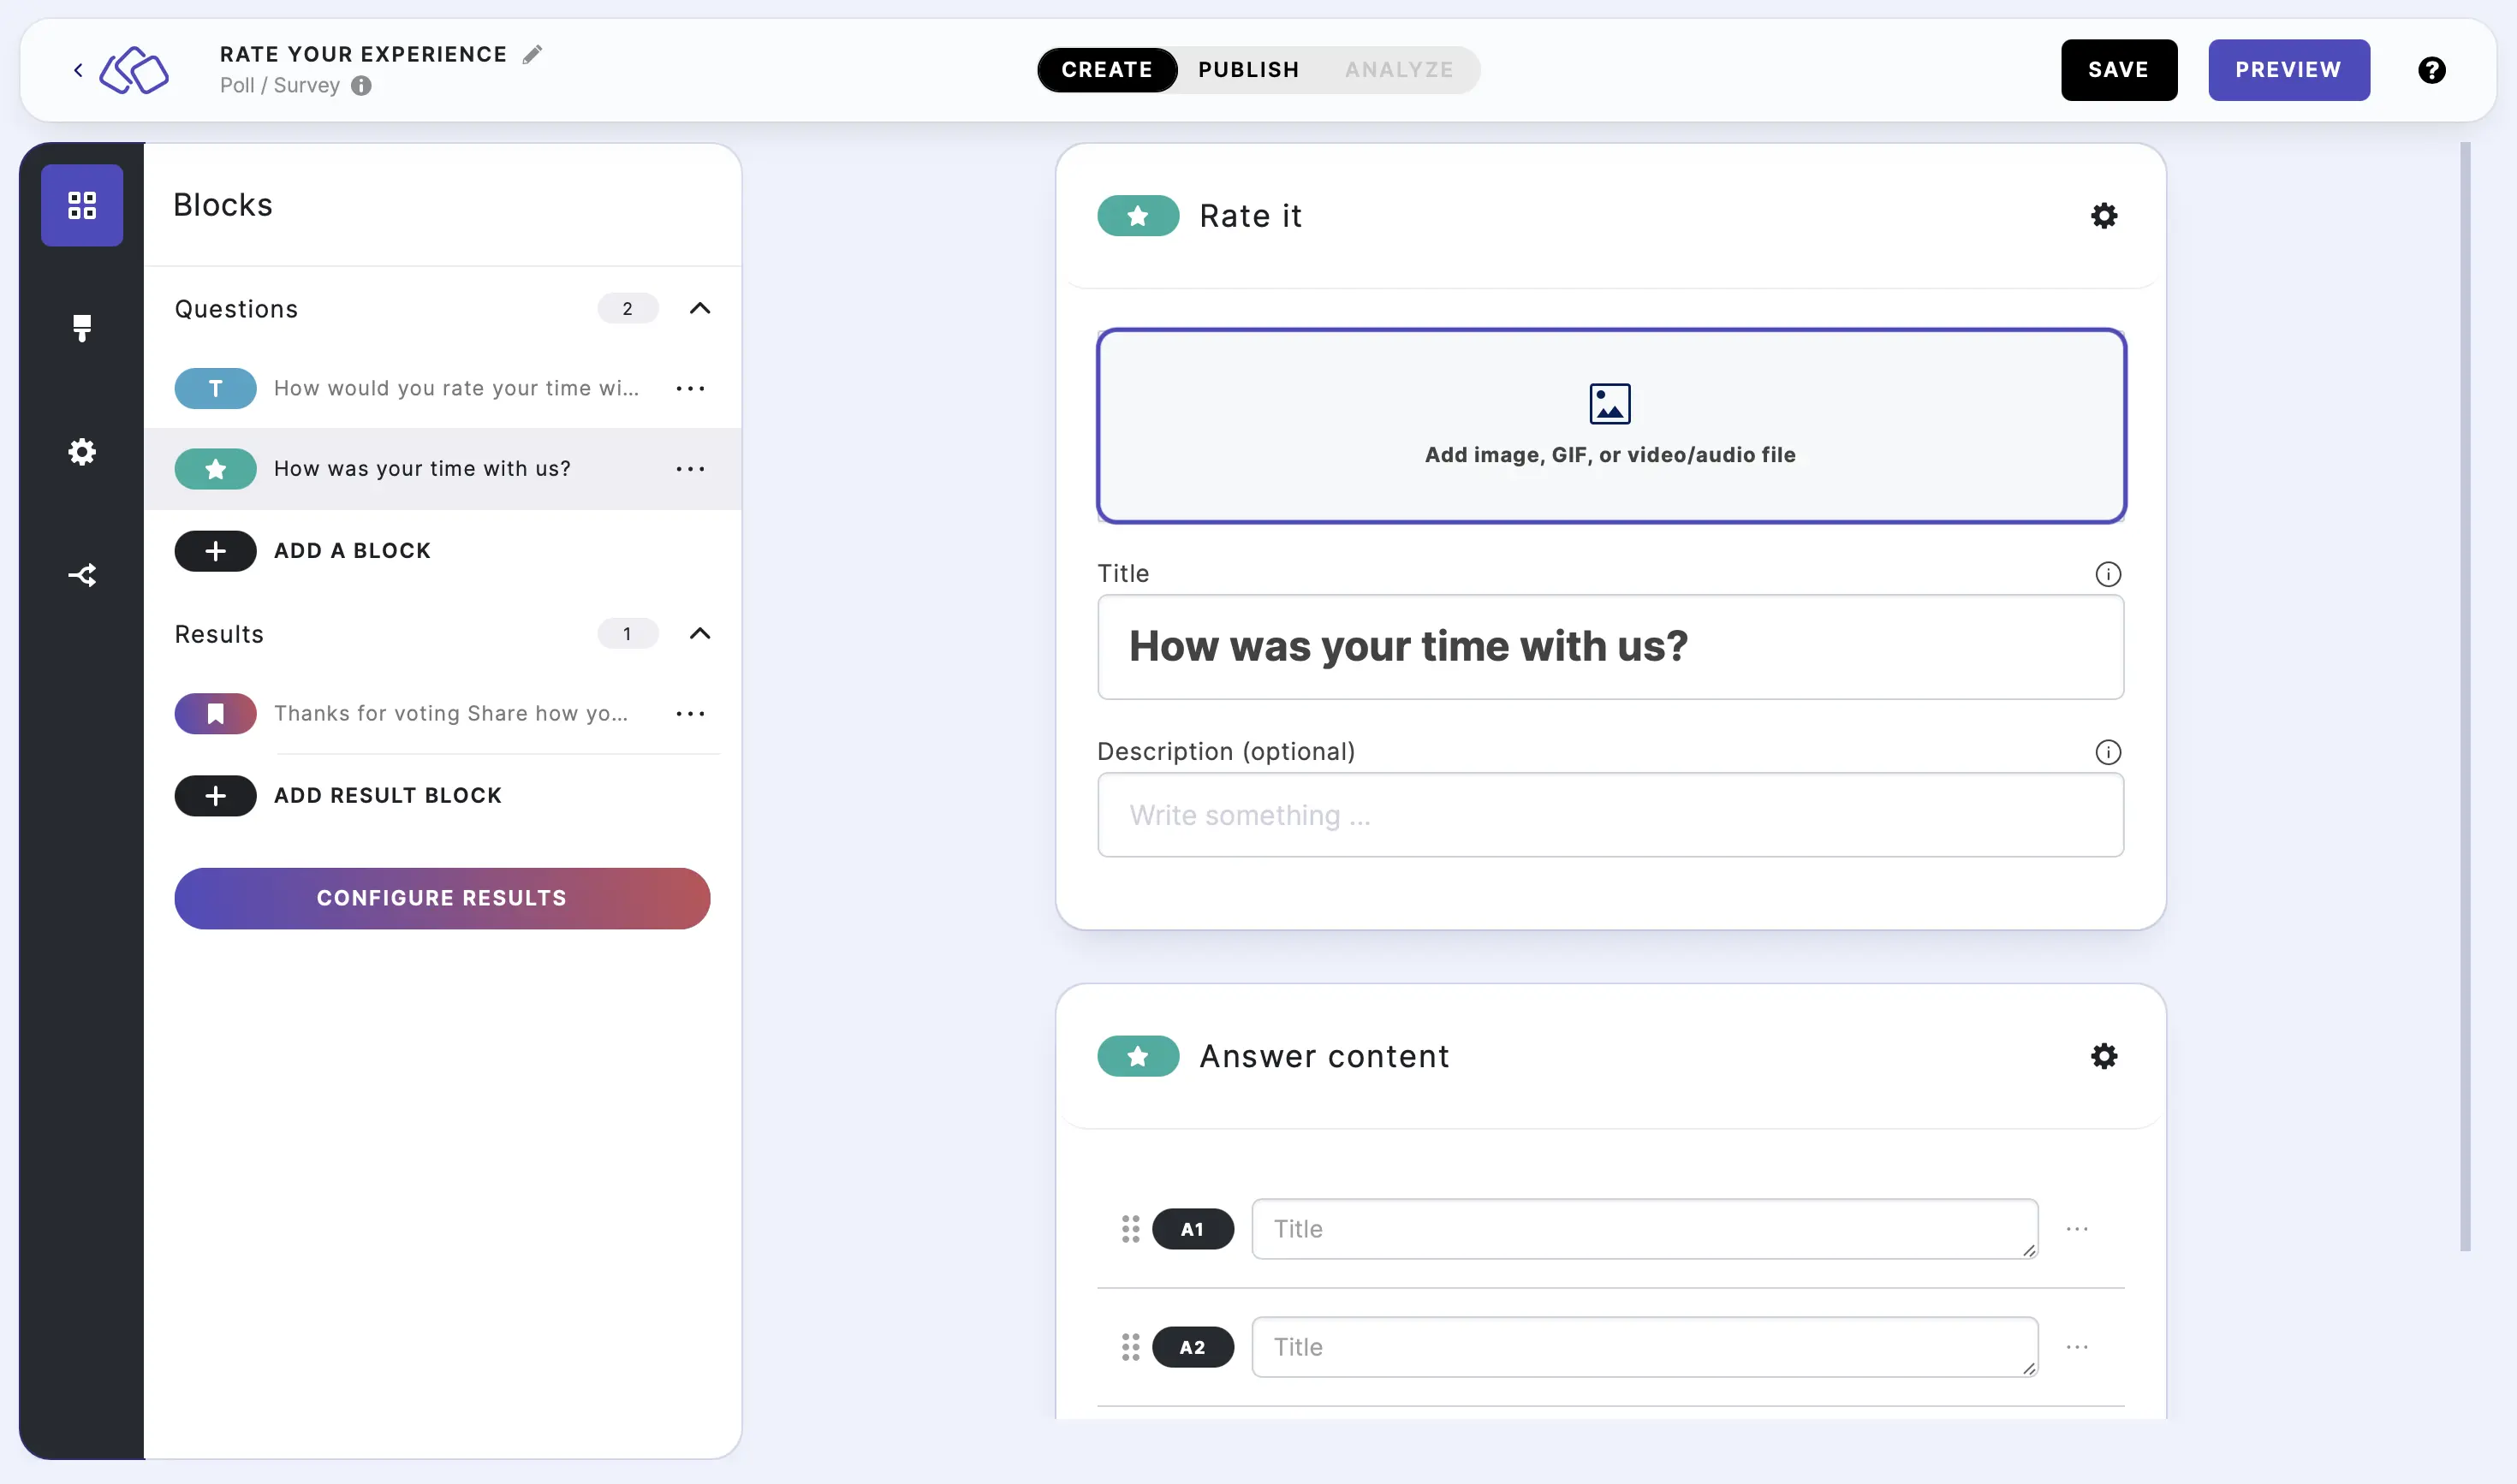Switch to the Publish tab
The width and height of the screenshot is (2517, 1484).
tap(1248, 70)
